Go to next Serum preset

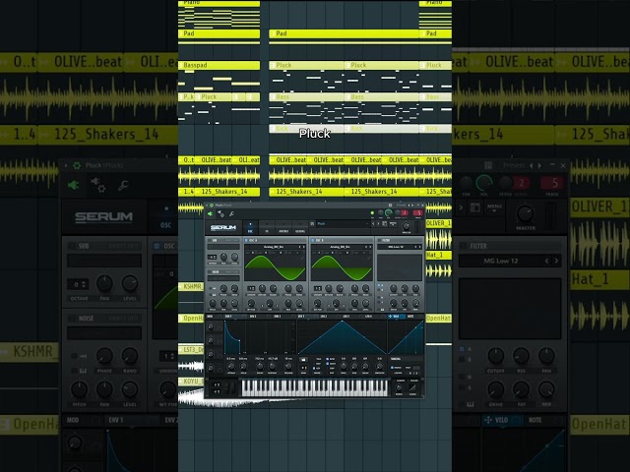pos(378,223)
